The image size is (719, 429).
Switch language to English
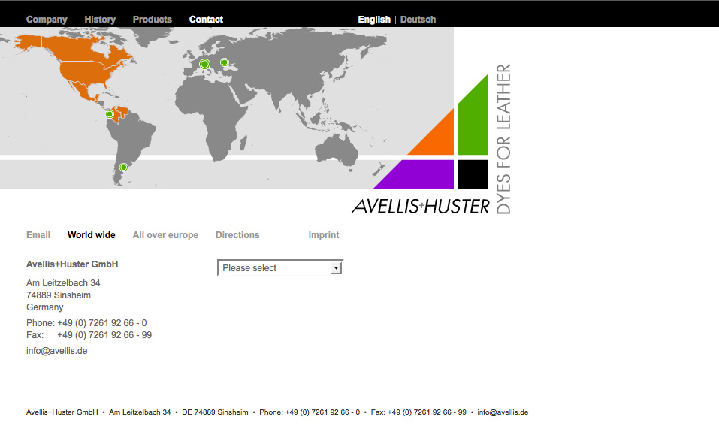click(x=374, y=20)
